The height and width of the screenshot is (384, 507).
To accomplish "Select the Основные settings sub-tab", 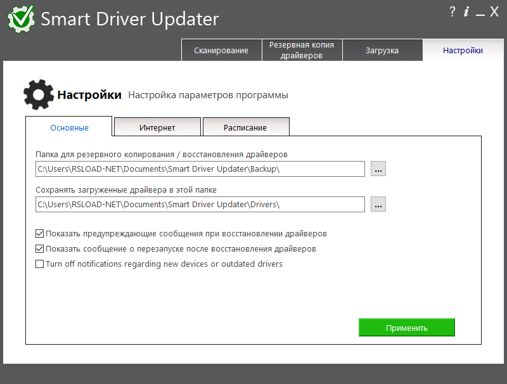I will tap(69, 127).
